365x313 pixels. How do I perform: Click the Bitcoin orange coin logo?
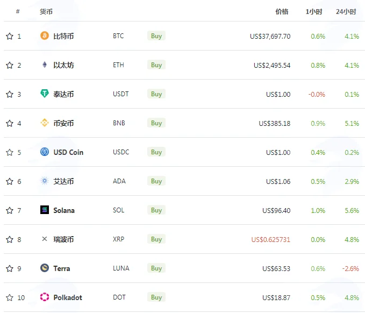click(x=45, y=36)
